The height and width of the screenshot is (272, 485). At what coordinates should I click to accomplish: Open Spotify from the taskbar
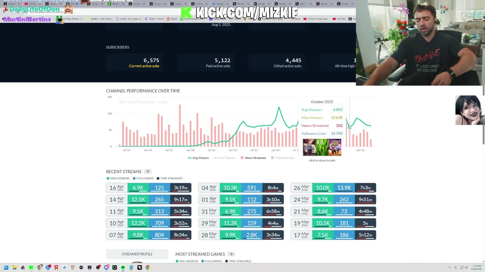(123, 267)
